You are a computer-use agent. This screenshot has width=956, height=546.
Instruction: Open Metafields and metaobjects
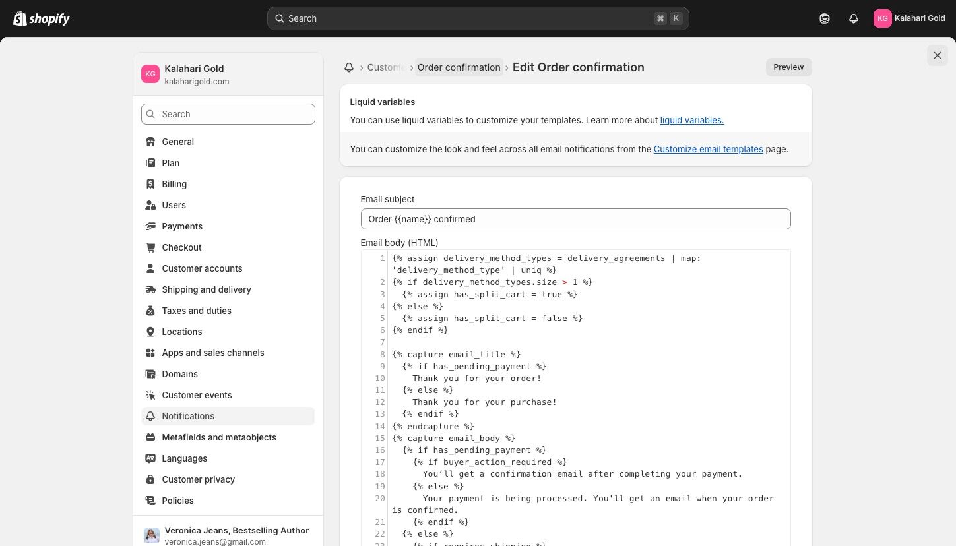tap(228, 437)
